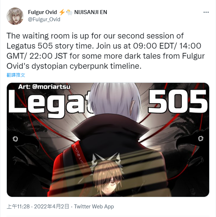
Task: Open the tweet's three-dot more options menu
Action: [x=206, y=12]
